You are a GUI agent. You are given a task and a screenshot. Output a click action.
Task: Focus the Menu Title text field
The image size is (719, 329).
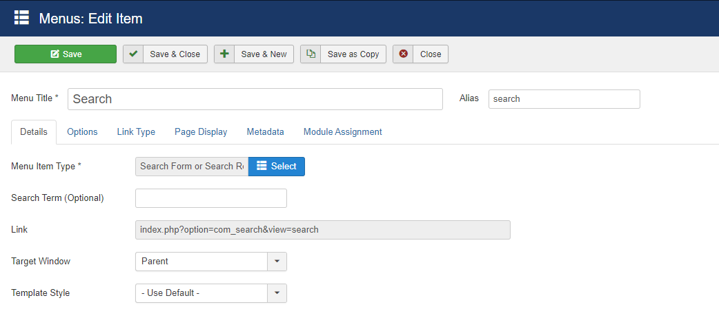(x=255, y=99)
